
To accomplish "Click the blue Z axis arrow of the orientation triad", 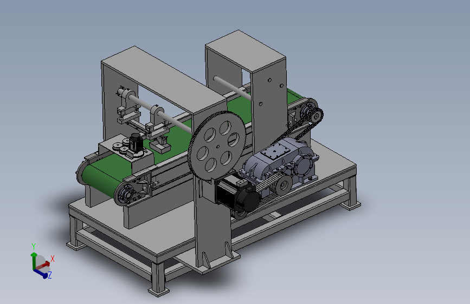I will (41, 274).
